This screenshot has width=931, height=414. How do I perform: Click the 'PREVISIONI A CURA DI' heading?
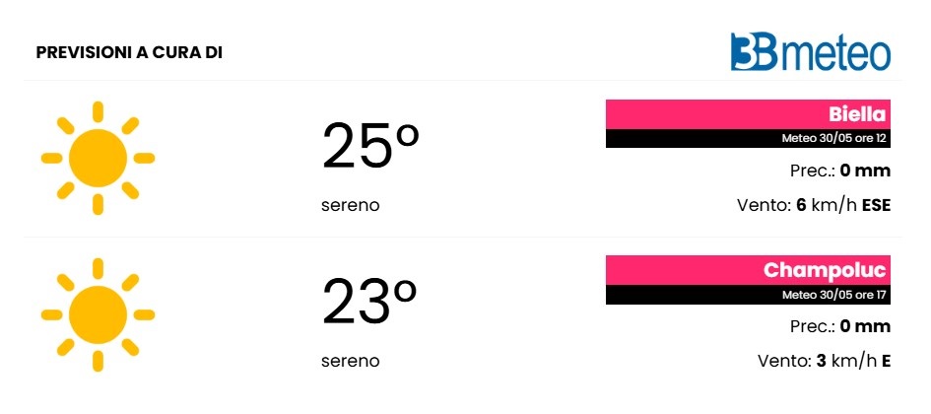(129, 52)
